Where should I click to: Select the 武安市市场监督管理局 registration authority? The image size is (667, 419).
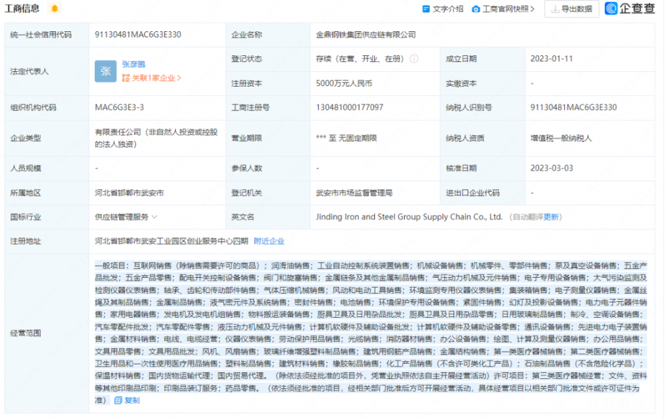click(x=354, y=193)
